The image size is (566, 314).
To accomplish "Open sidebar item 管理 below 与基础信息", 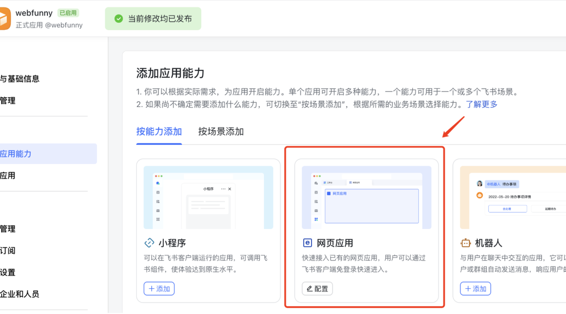I will click(x=8, y=101).
